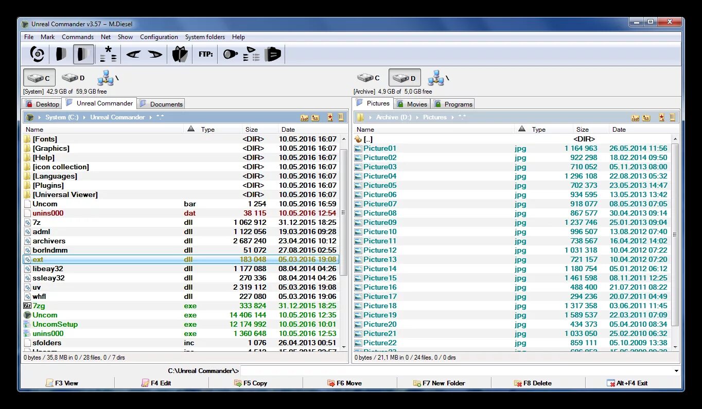Sort left panel by Size column header

[260, 130]
